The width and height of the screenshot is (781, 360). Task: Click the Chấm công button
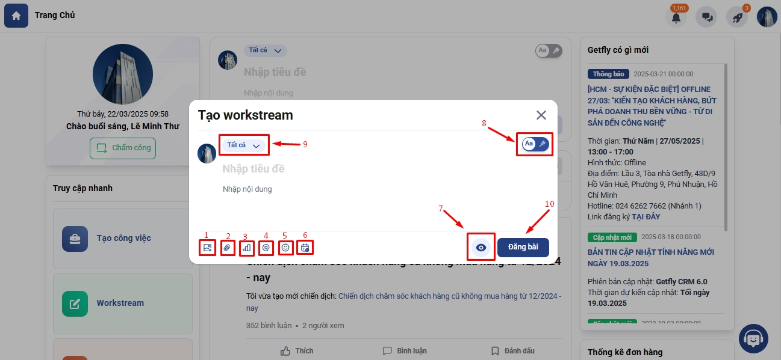click(x=123, y=148)
